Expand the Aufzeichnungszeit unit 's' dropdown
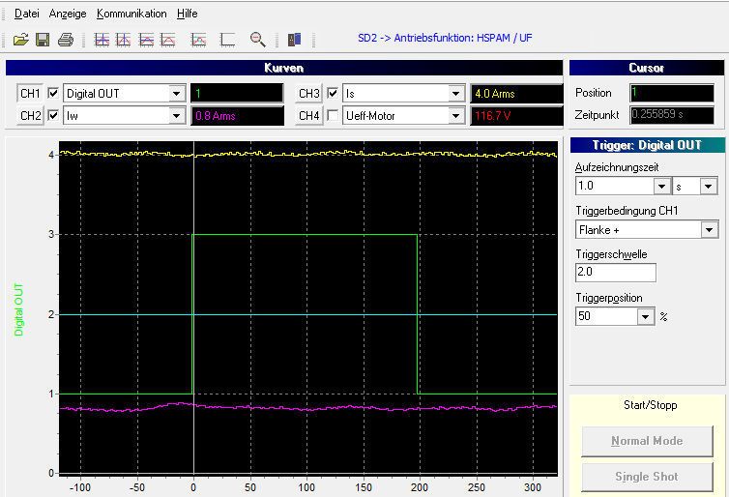 (x=708, y=187)
